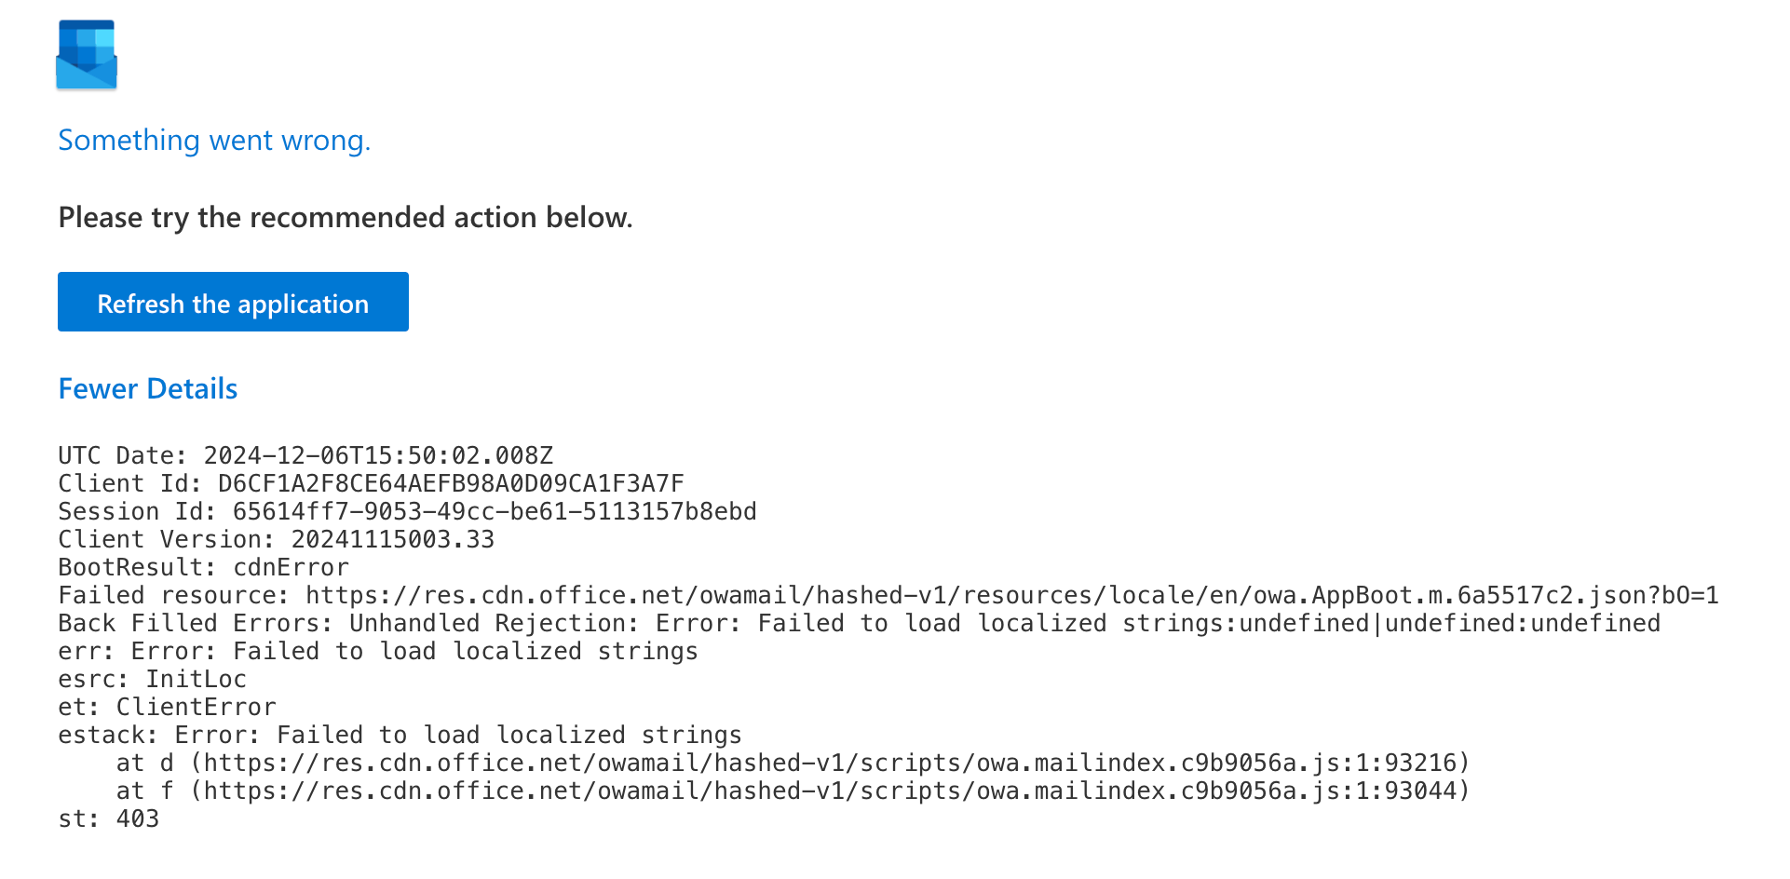Viewport: 1790px width, 879px height.
Task: Click the 'Please try the recommended action below' text
Action: coord(346,218)
